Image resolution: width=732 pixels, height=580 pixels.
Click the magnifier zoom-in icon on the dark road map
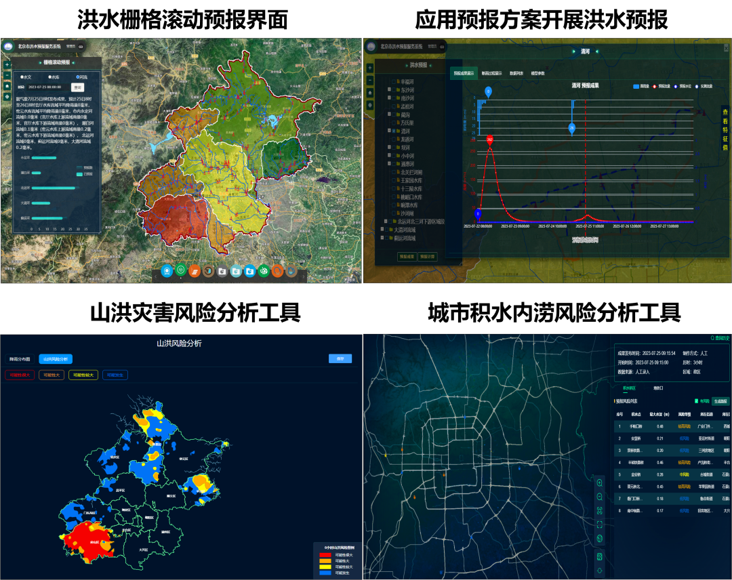[600, 482]
